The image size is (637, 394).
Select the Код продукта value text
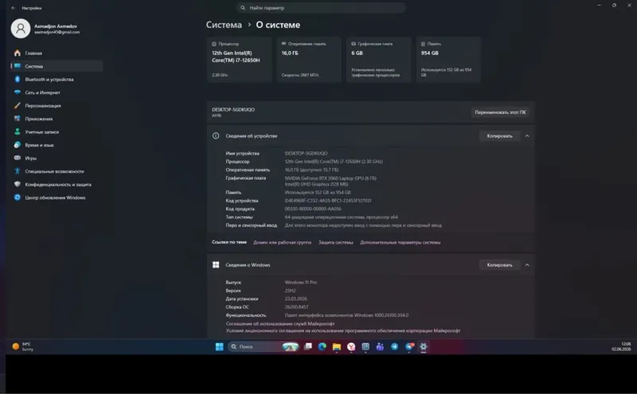[x=313, y=209]
